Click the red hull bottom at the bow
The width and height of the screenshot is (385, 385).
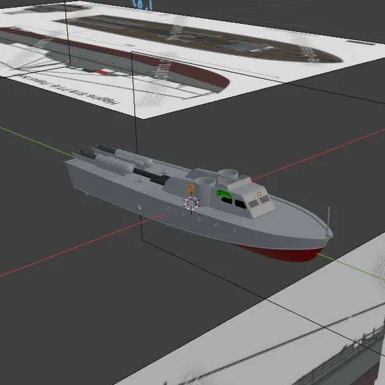click(x=282, y=253)
